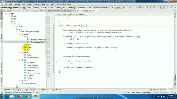Image resolution: width=177 pixels, height=99 pixels.
Task: Select PreferenceHelper in project tree
Action: [x=34, y=73]
